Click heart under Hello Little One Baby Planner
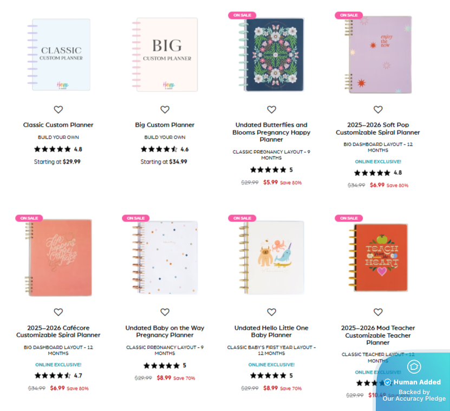The image size is (450, 411). [271, 312]
